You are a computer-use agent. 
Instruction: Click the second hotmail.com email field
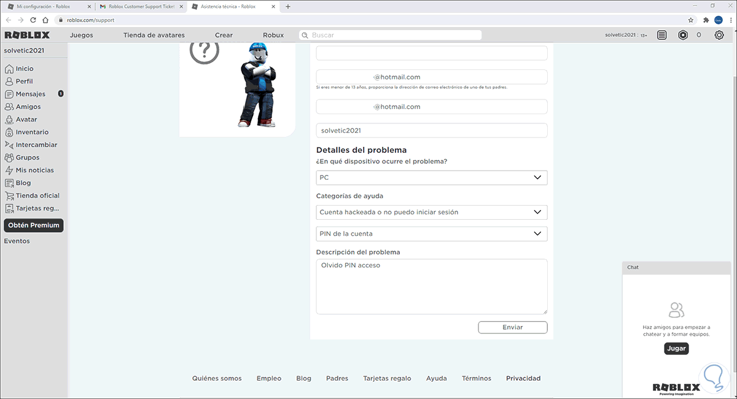pos(432,107)
